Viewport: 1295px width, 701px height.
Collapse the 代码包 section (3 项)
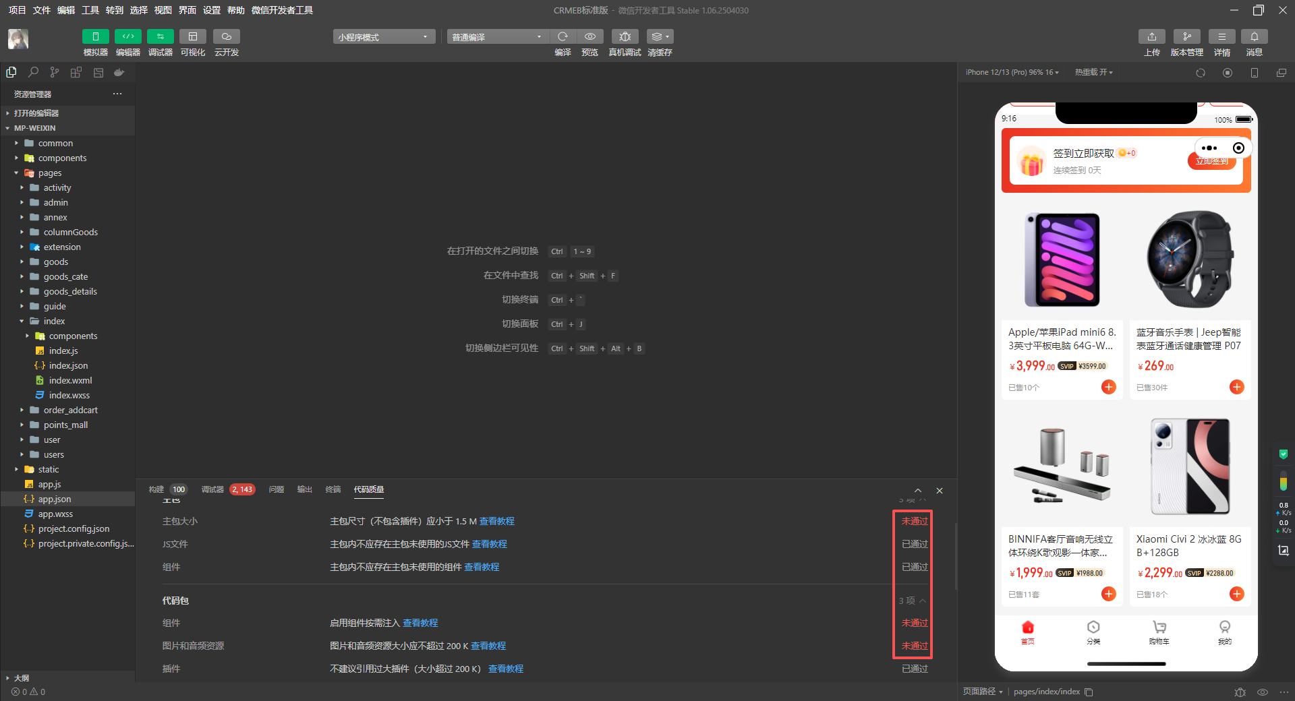[913, 601]
